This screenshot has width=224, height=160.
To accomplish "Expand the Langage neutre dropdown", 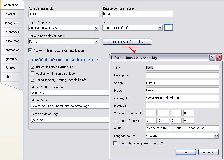I will (216, 136).
